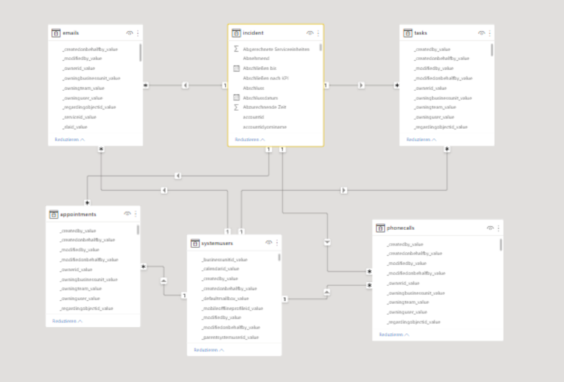Click the emails table icon
The image size is (564, 382).
56,33
